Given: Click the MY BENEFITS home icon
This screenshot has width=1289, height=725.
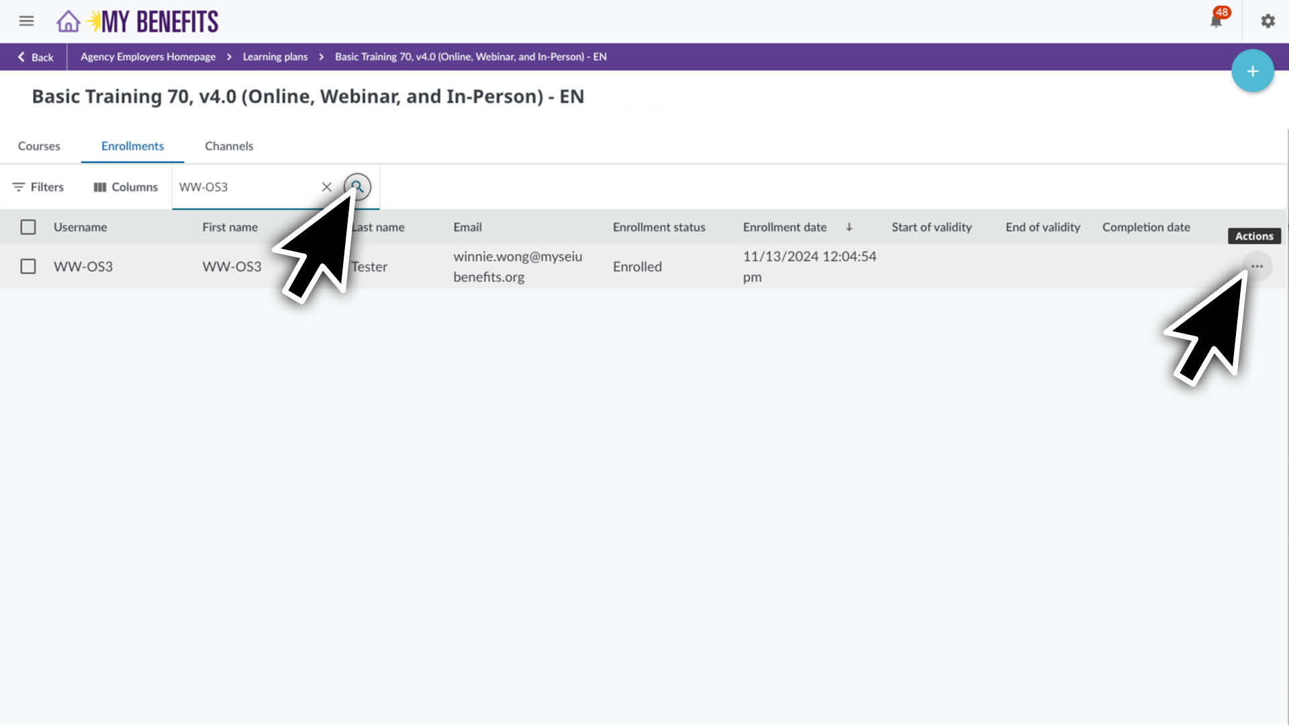Looking at the screenshot, I should tap(67, 21).
